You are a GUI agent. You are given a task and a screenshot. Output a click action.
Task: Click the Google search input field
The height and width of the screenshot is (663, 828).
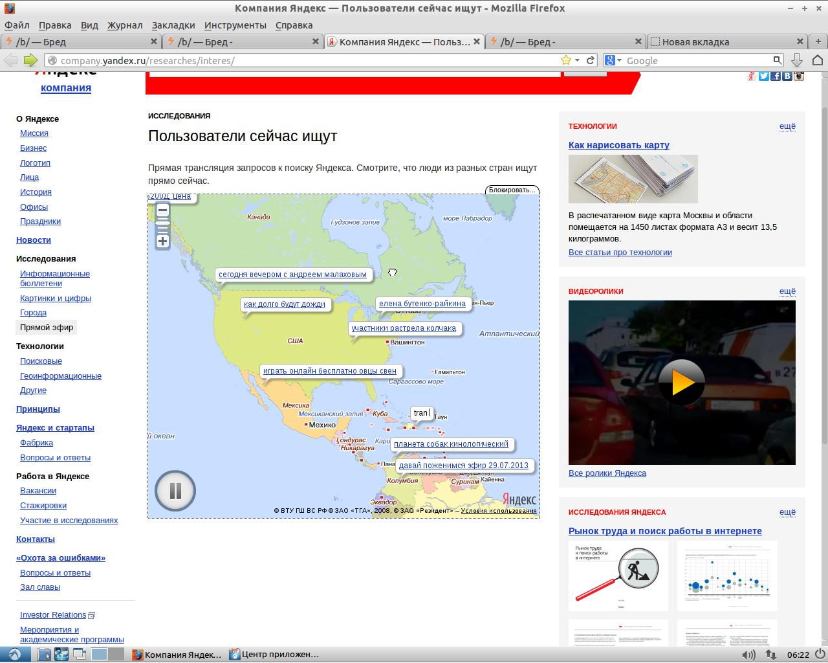699,60
